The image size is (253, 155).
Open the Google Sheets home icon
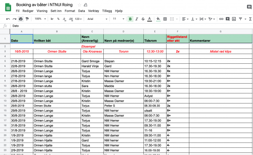8,7
